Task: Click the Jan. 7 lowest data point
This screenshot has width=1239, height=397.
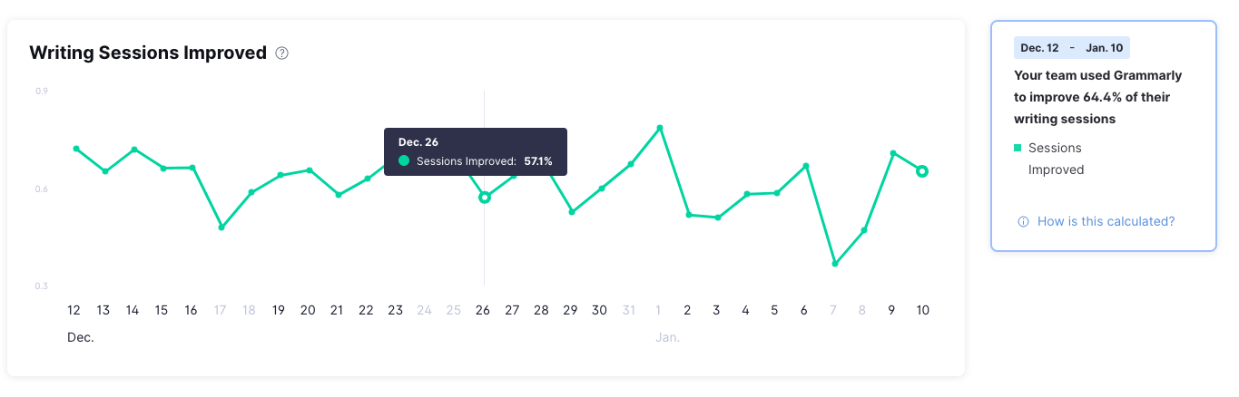Action: pos(835,264)
